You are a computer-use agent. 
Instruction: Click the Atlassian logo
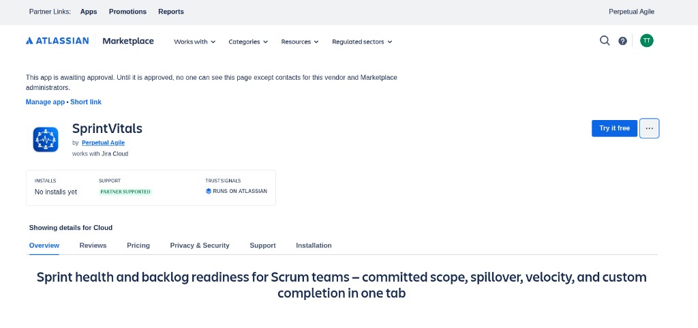coord(57,41)
